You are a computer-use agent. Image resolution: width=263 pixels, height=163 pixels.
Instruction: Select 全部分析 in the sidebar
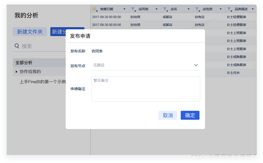[39, 63]
